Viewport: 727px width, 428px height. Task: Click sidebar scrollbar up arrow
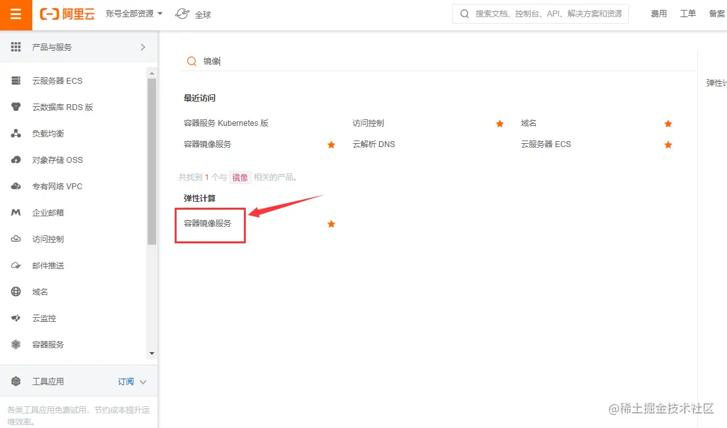(x=152, y=73)
